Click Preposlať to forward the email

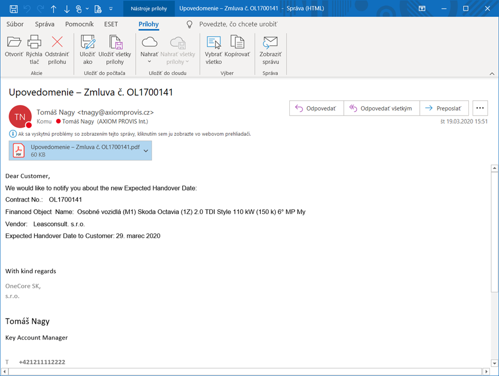point(444,108)
